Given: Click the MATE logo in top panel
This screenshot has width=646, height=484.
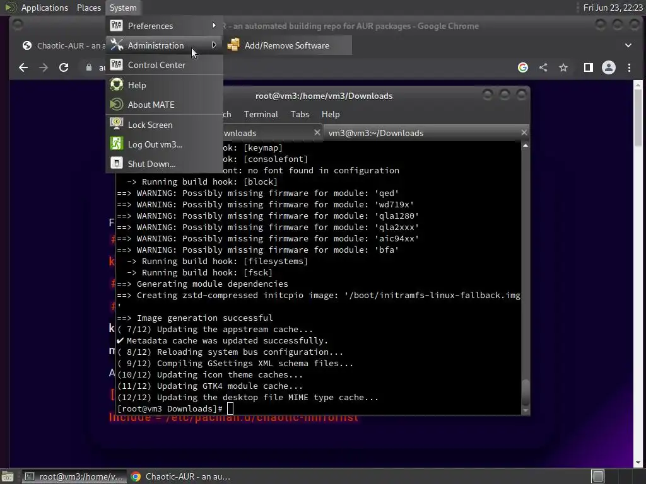Looking at the screenshot, I should pos(10,8).
